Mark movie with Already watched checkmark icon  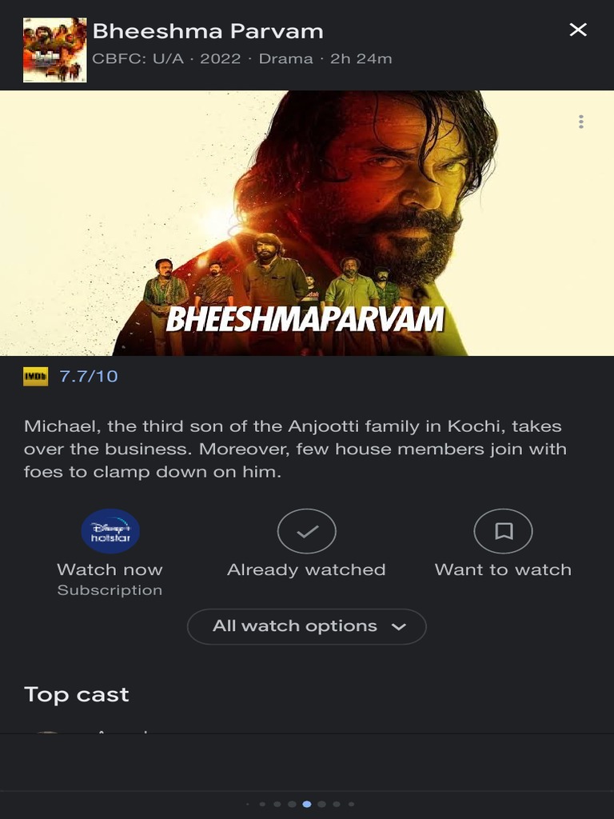point(306,531)
